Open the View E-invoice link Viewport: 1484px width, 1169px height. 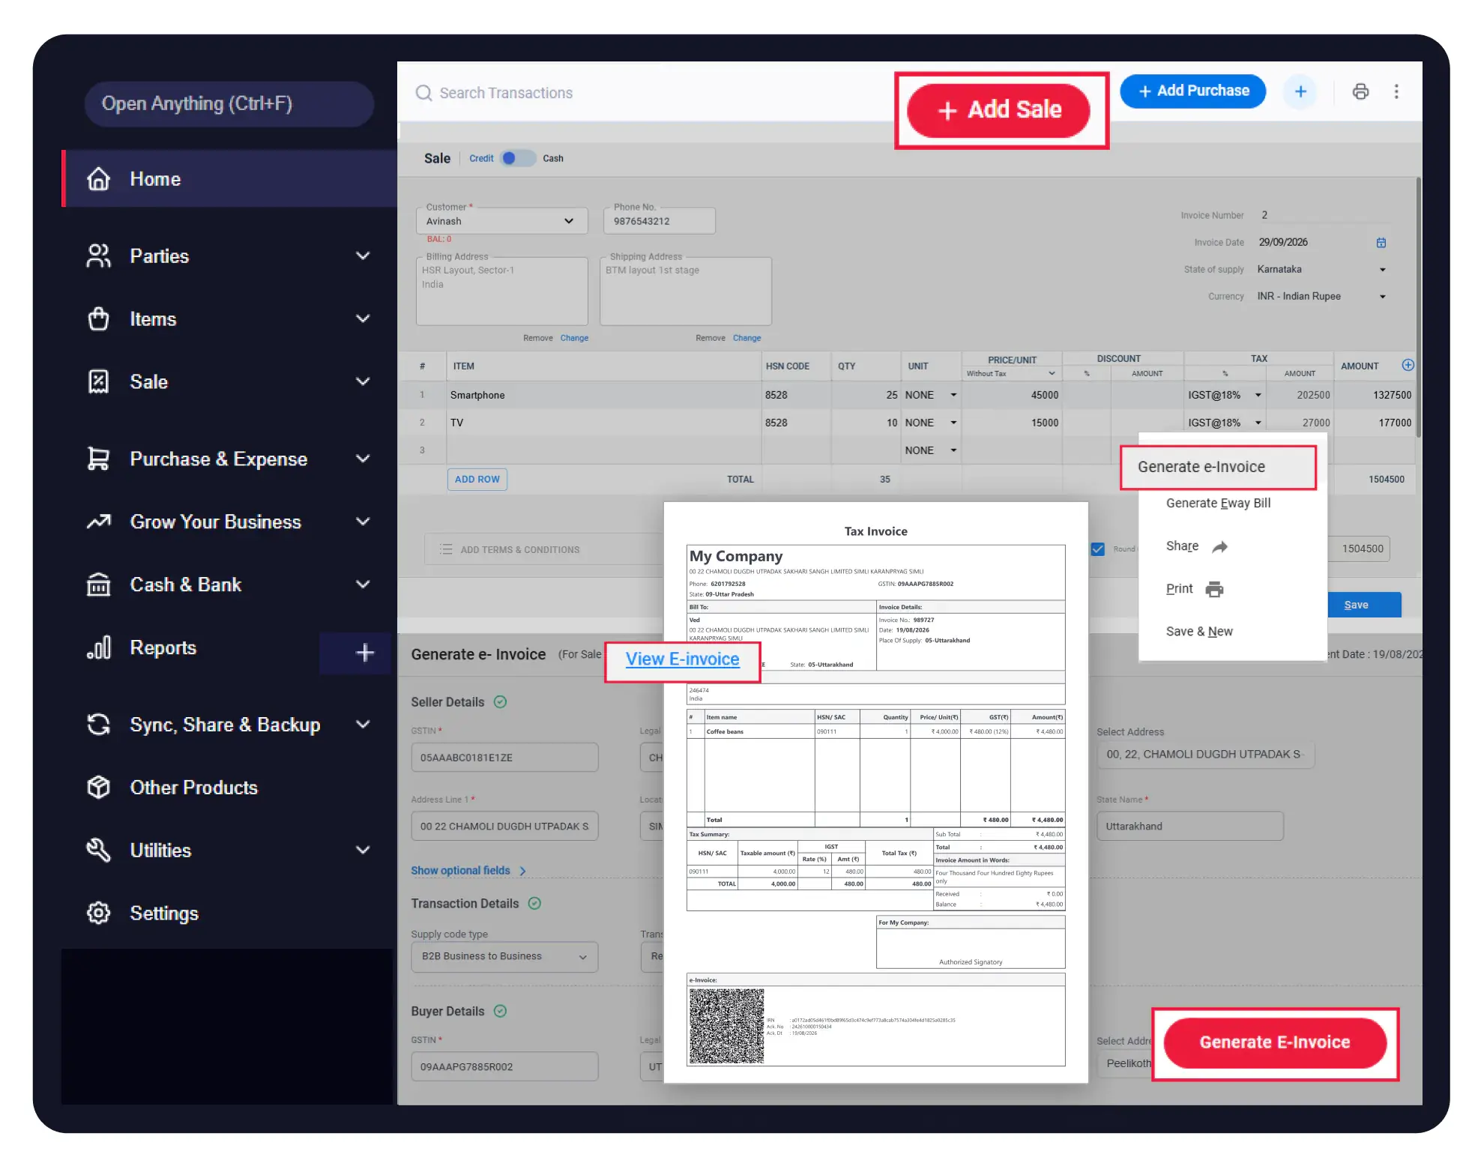tap(683, 659)
